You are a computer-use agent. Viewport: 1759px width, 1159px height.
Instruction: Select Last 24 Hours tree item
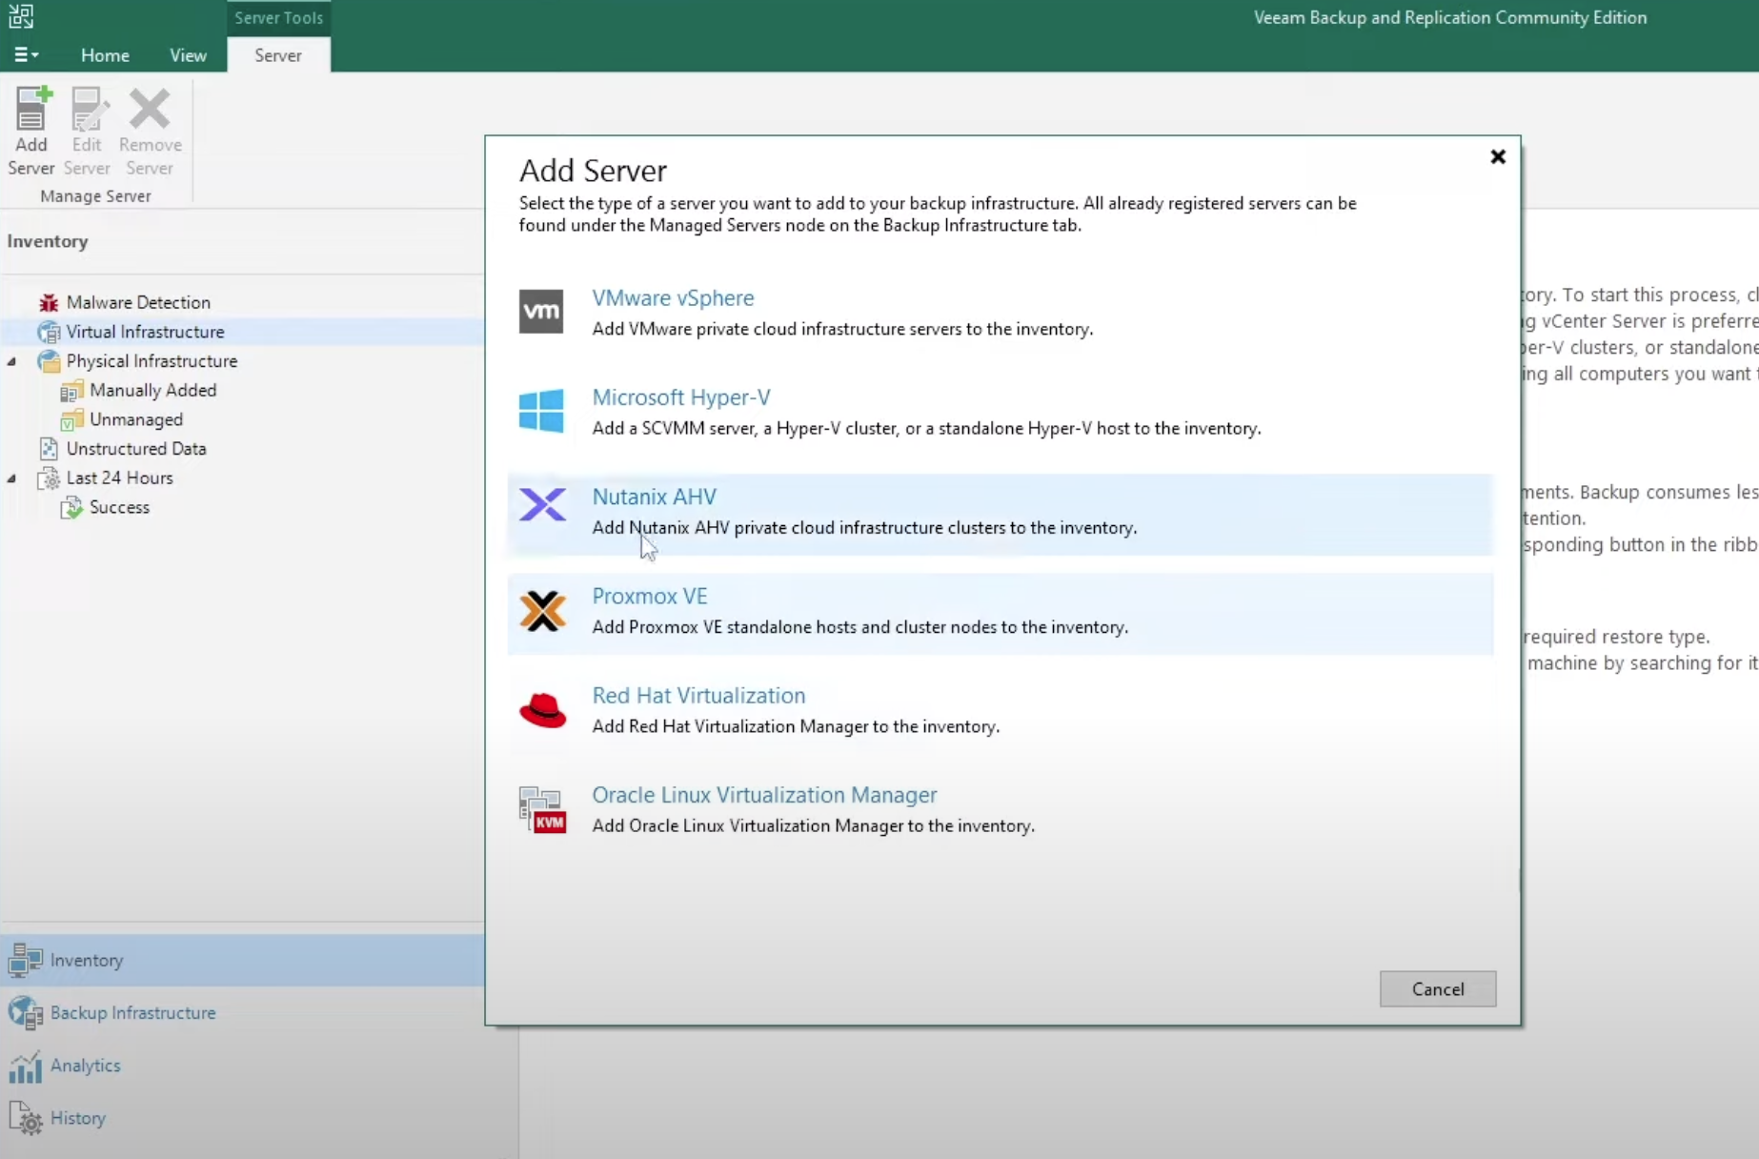(x=119, y=478)
